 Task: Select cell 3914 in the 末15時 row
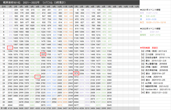pos(76,108)
